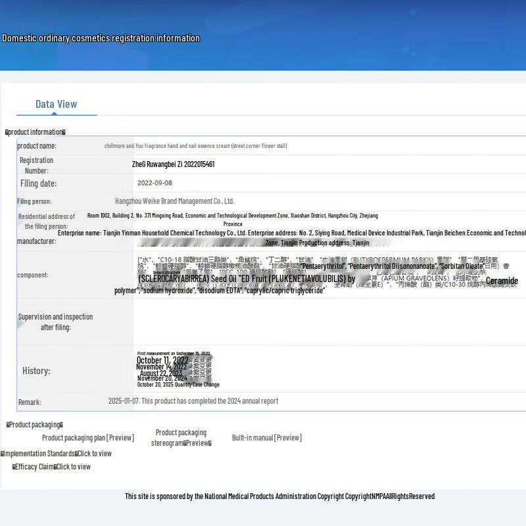The height and width of the screenshot is (526, 526).
Task: Click the Ceramide ingredient in component list
Action: tap(502, 281)
